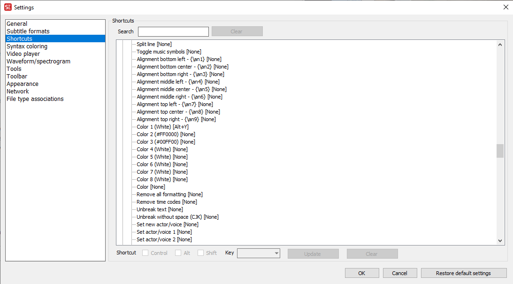Open the Toolbar settings section
The height and width of the screenshot is (284, 513).
tap(16, 76)
